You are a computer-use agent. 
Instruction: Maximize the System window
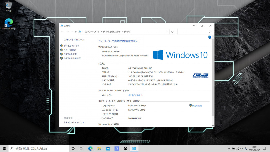tap(202, 26)
